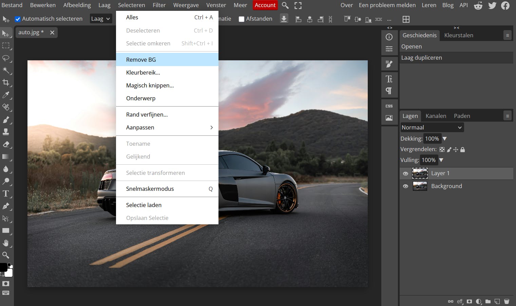The width and height of the screenshot is (516, 306).
Task: Hide the Layer 1 layer
Action: coord(405,174)
